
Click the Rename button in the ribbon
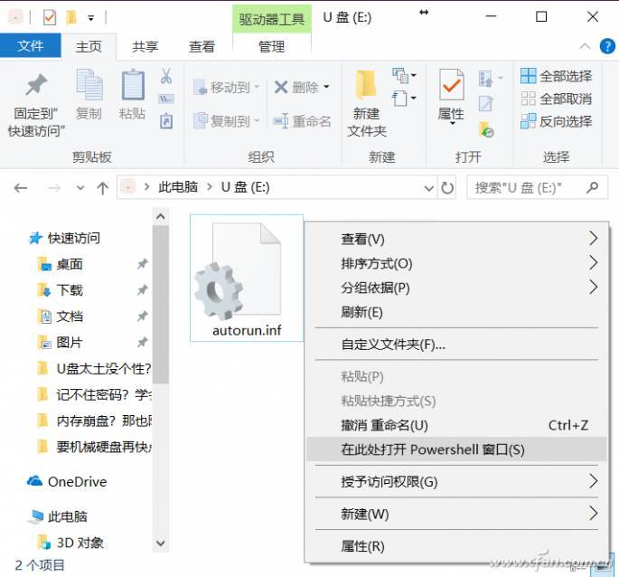click(302, 121)
